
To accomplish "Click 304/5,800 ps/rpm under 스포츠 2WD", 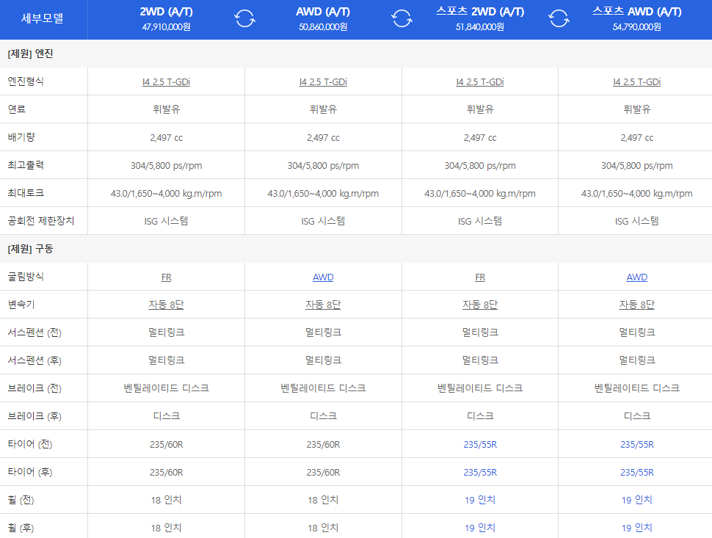I will click(480, 166).
